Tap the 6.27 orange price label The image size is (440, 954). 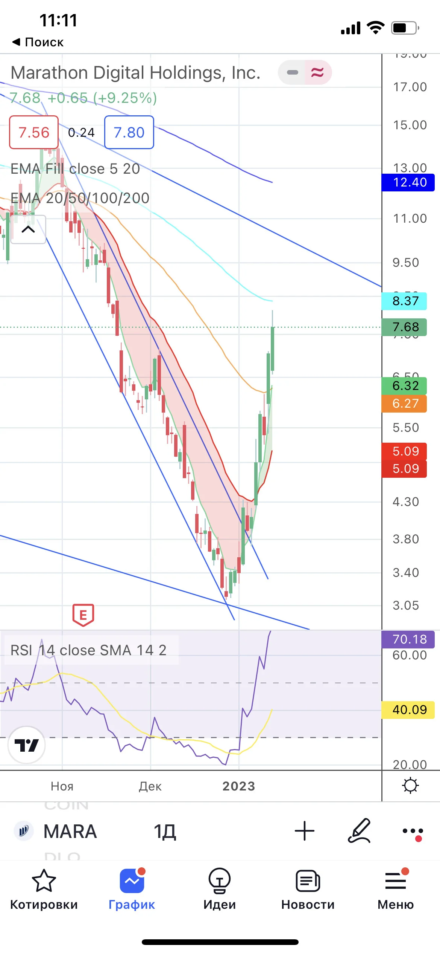404,404
